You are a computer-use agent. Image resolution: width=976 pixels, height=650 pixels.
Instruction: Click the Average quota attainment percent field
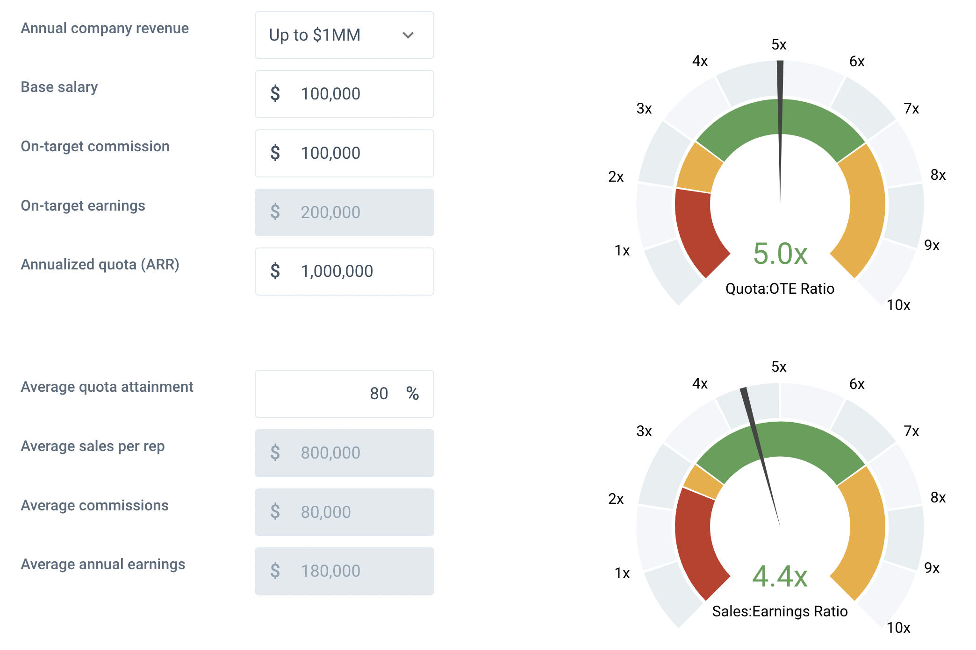[x=344, y=394]
